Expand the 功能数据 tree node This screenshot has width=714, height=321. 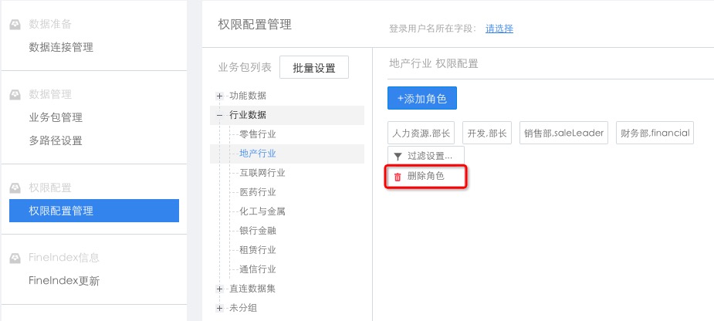220,96
